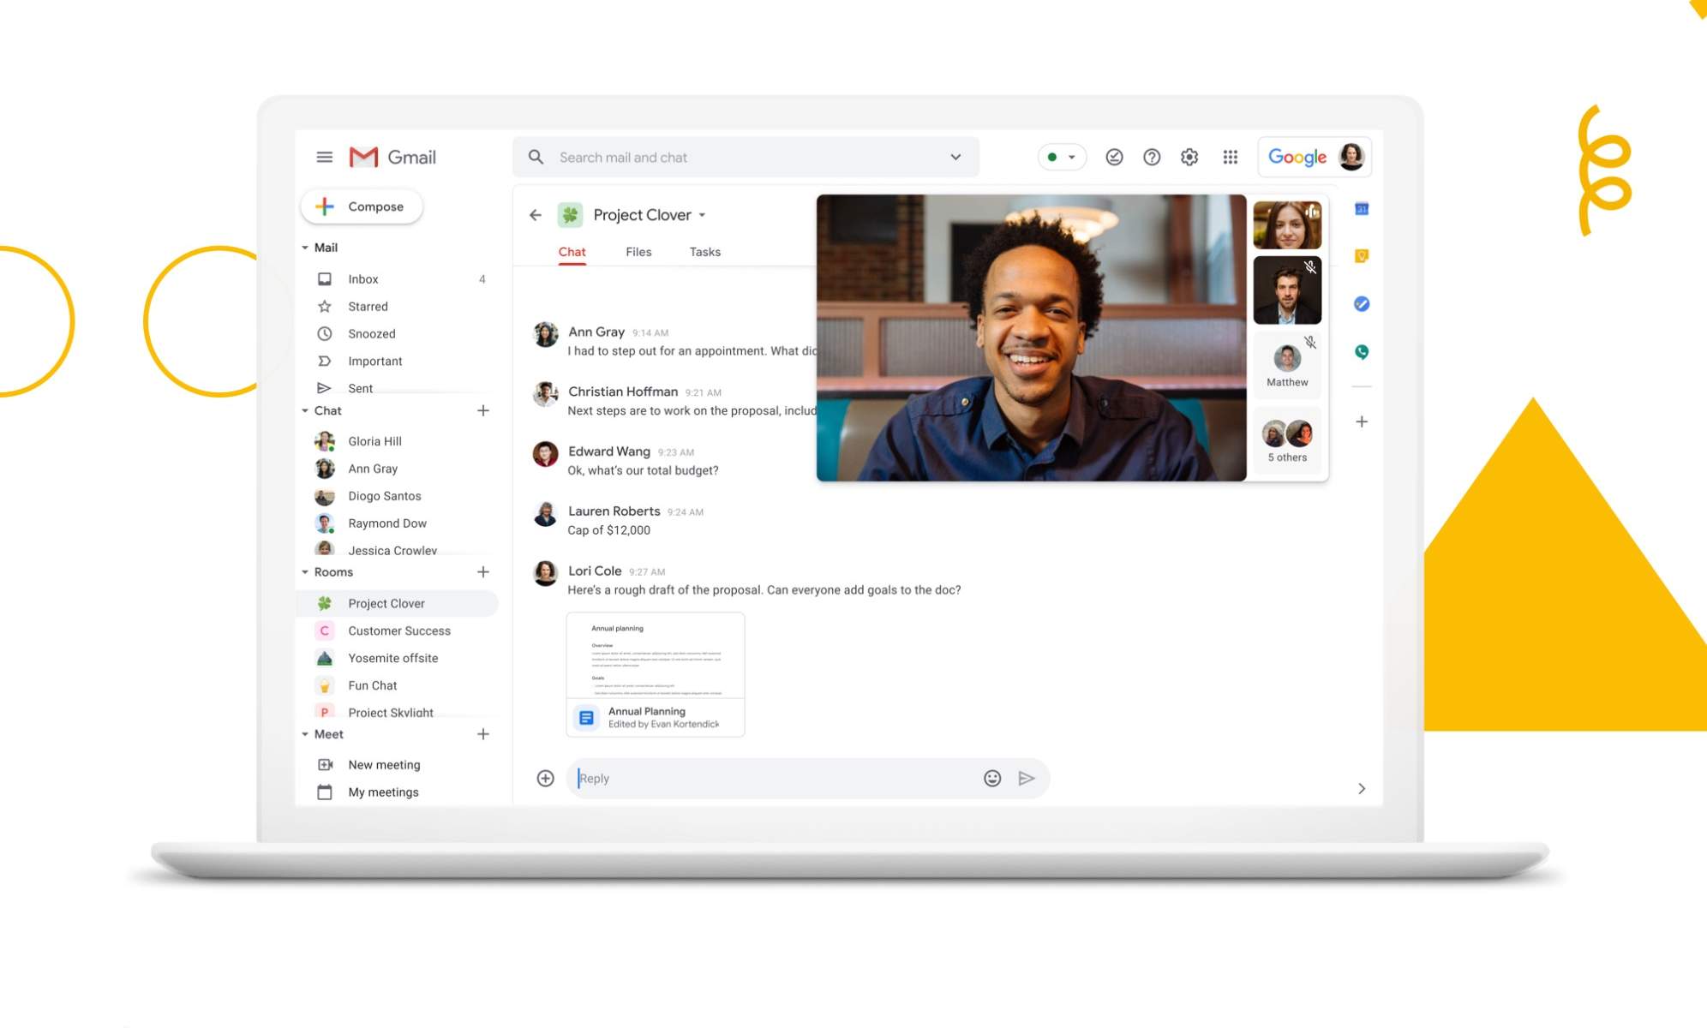Image resolution: width=1707 pixels, height=1028 pixels.
Task: Start a New meeting
Action: pyautogui.click(x=383, y=765)
